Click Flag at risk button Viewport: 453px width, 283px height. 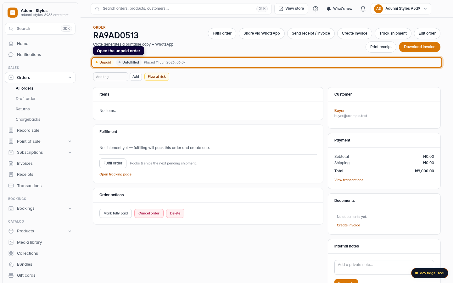pos(157,77)
